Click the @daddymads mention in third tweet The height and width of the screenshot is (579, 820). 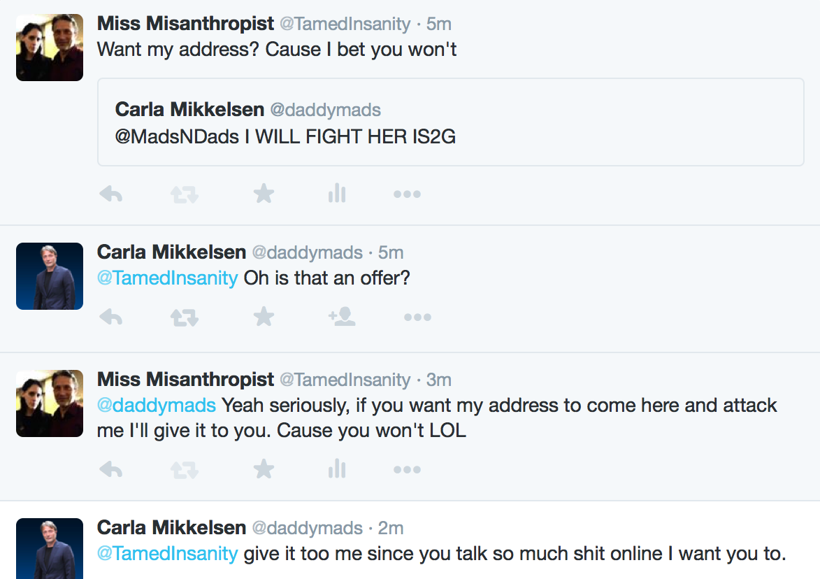pos(157,405)
